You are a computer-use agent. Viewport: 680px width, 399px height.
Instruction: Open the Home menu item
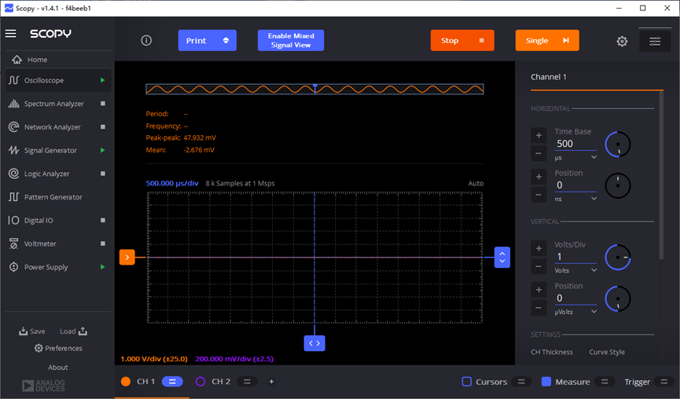click(58, 60)
